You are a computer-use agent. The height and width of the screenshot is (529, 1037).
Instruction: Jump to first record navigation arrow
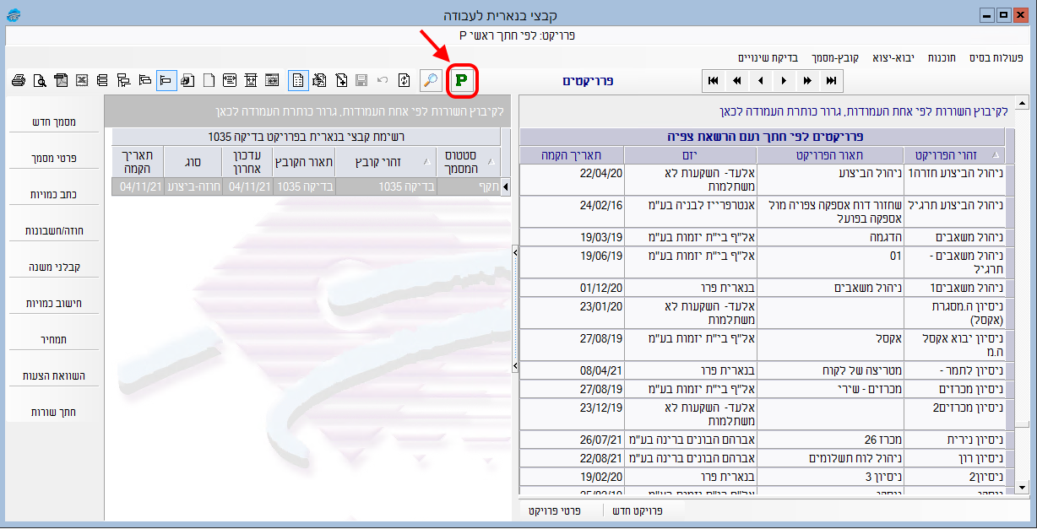tap(714, 81)
